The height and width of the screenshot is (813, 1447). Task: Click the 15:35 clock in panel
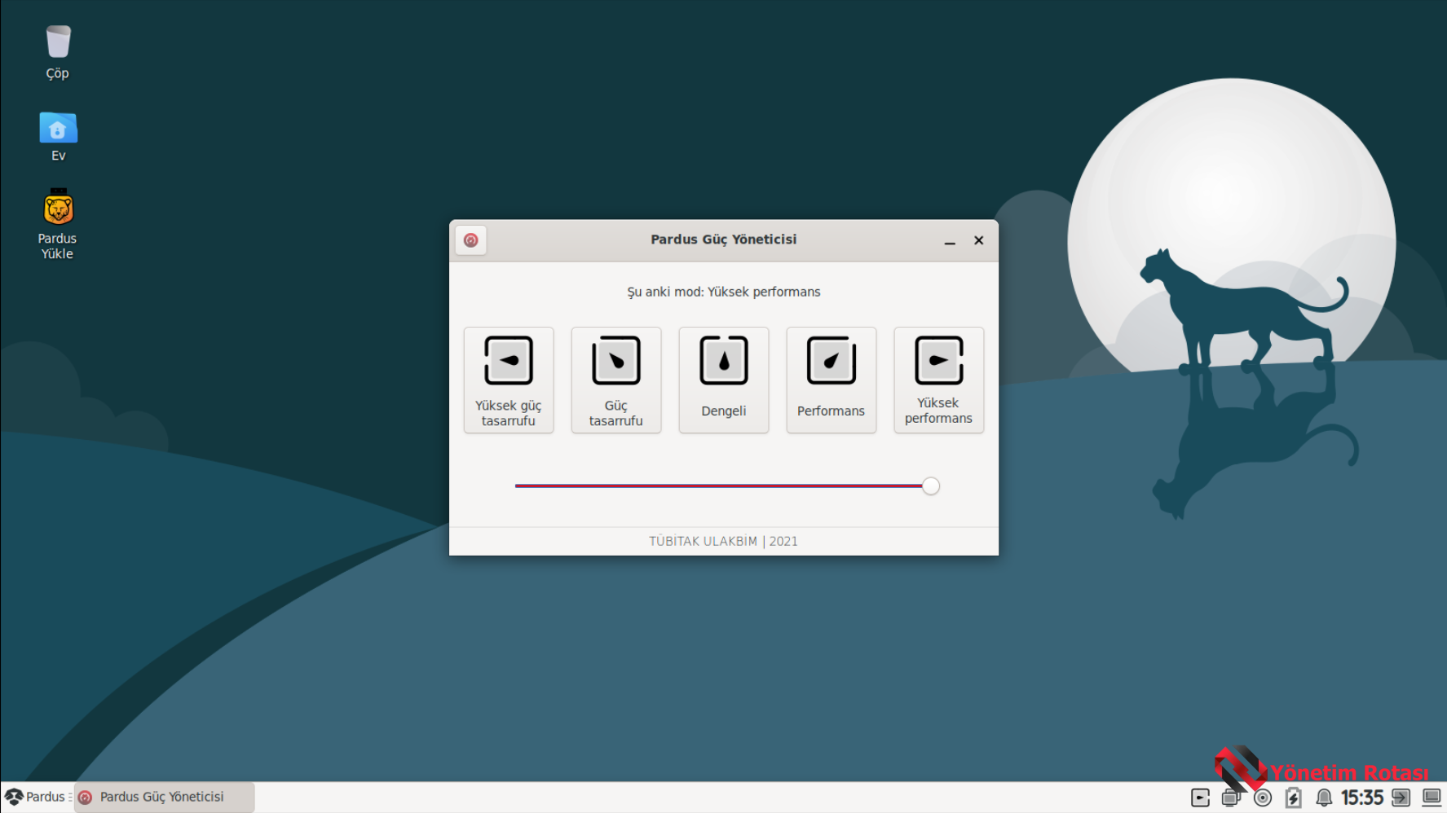pos(1361,798)
